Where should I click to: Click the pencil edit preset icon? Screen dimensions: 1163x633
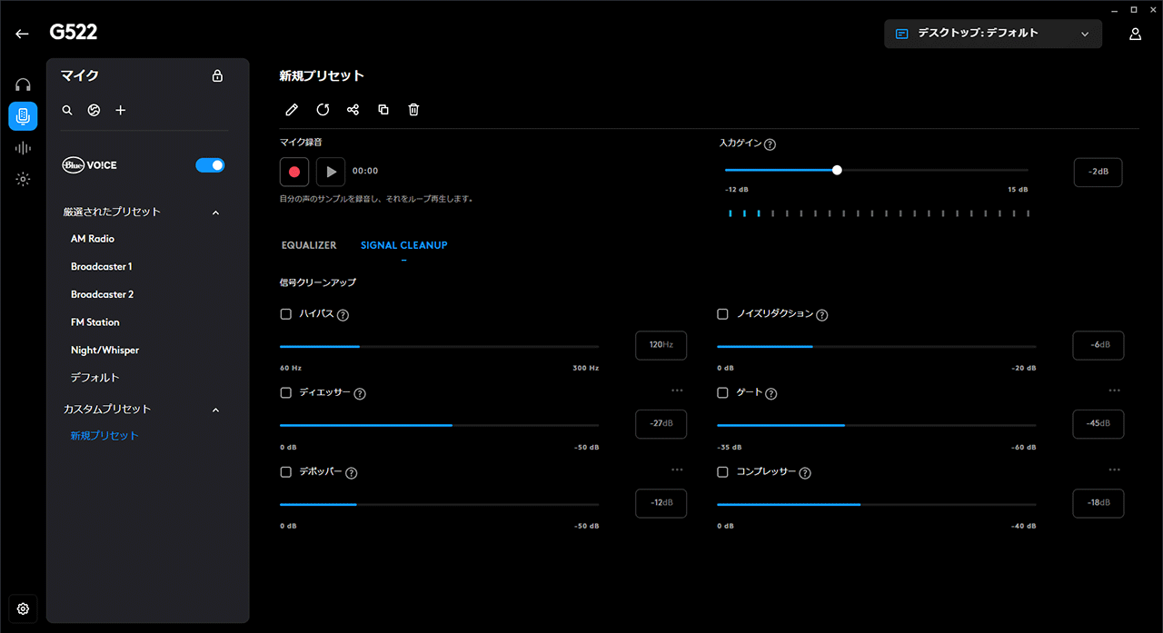(292, 110)
